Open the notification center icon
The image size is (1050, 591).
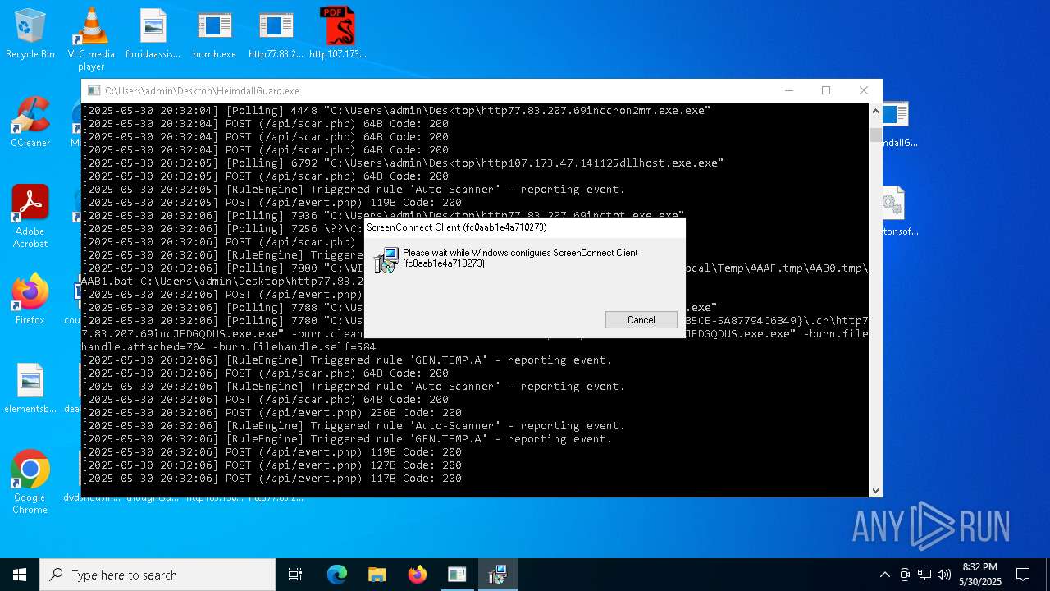tap(1023, 575)
